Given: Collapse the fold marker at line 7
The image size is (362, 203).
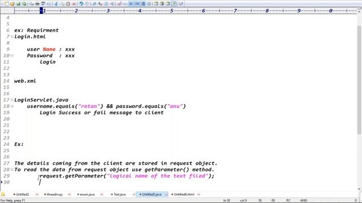Looking at the screenshot, I should pos(12,36).
